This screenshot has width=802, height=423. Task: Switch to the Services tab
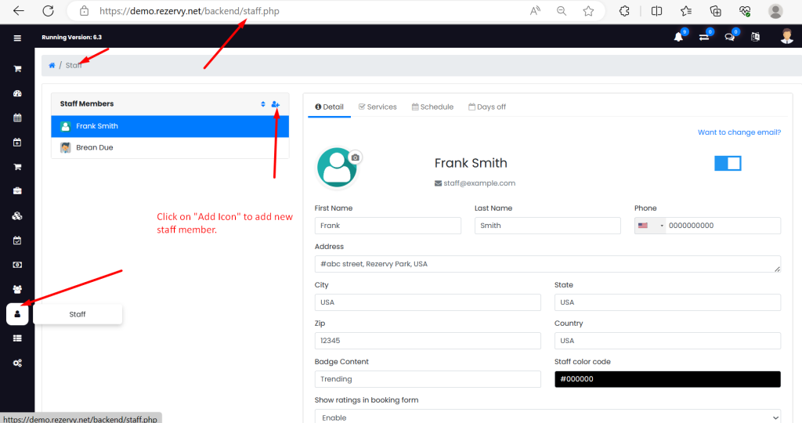click(378, 107)
